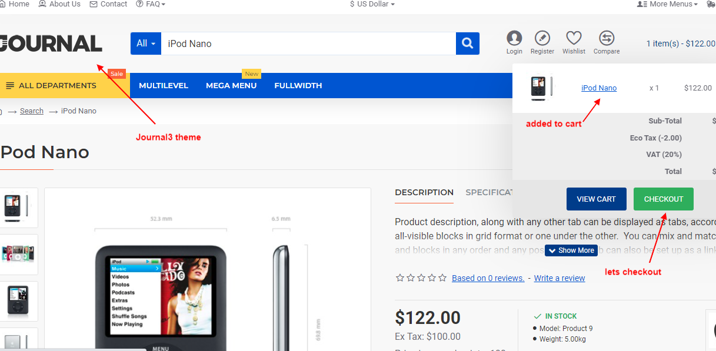Click the Search breadcrumb link
716x351 pixels.
(x=32, y=111)
